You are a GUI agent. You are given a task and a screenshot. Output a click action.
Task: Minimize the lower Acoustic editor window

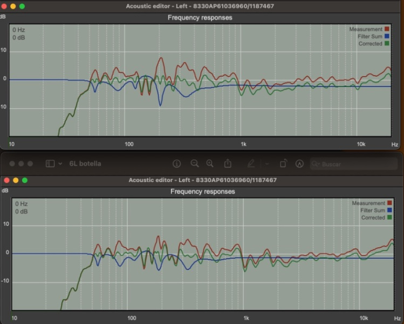16,180
